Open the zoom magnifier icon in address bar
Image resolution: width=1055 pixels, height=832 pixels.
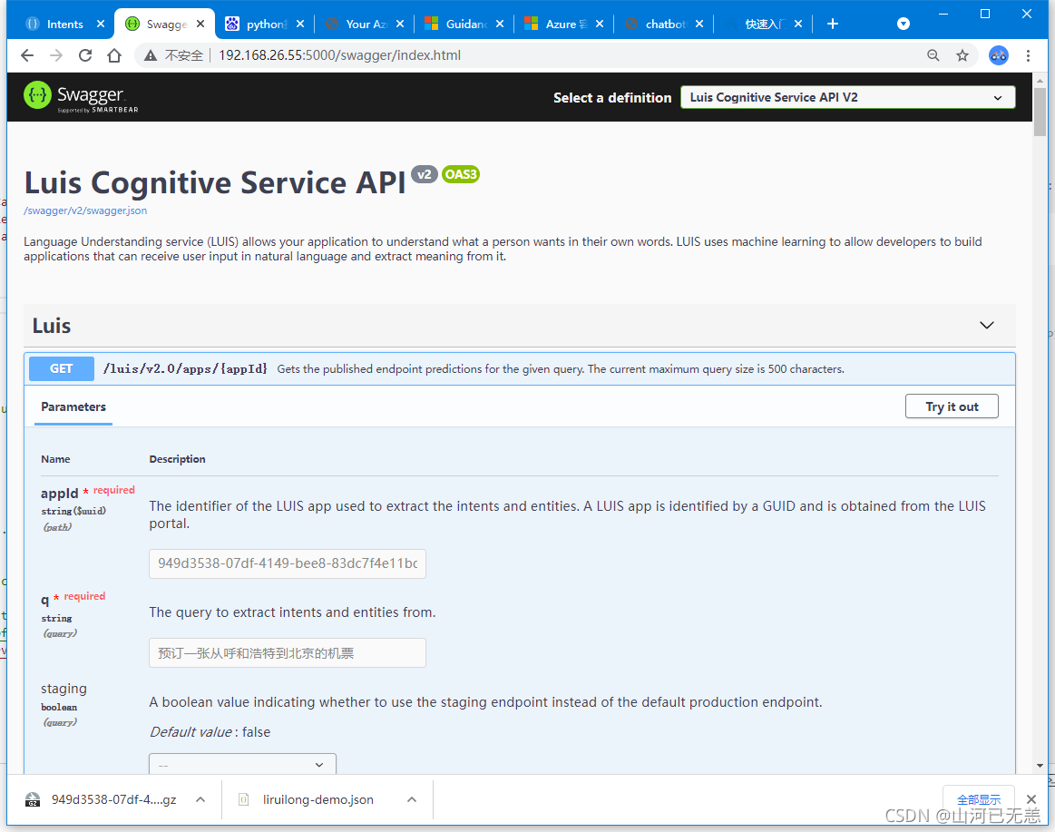(x=933, y=55)
